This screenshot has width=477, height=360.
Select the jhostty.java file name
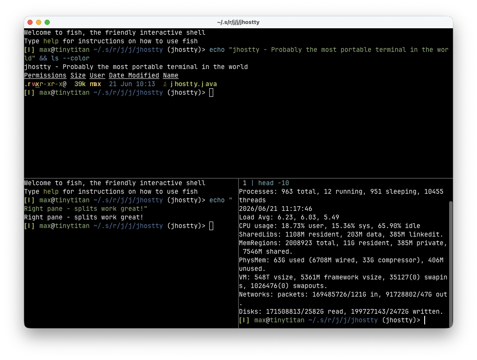193,84
